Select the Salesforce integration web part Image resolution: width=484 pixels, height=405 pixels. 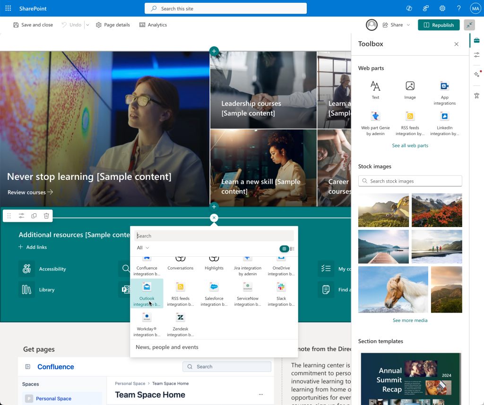tap(214, 294)
